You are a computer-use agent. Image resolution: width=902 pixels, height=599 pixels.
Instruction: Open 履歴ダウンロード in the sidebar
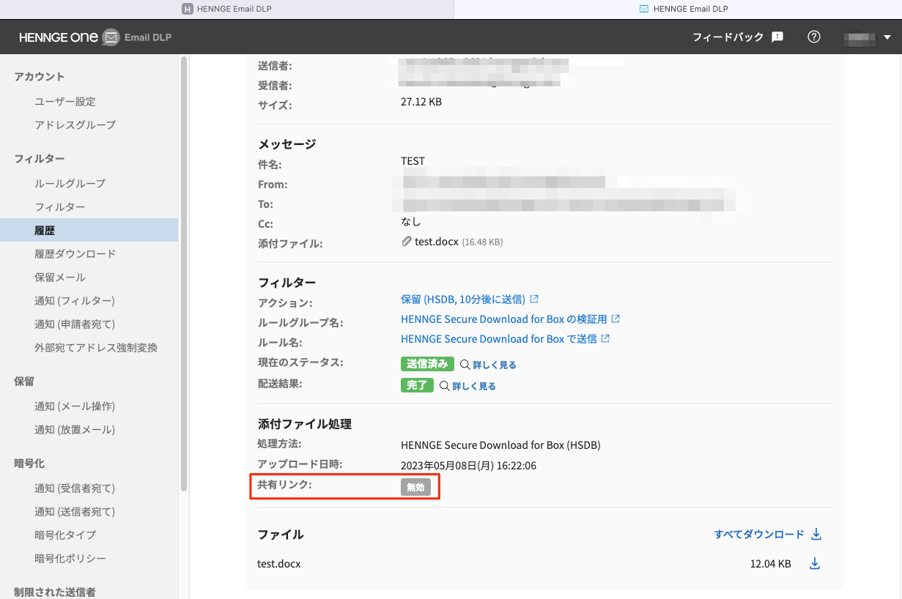tap(75, 254)
